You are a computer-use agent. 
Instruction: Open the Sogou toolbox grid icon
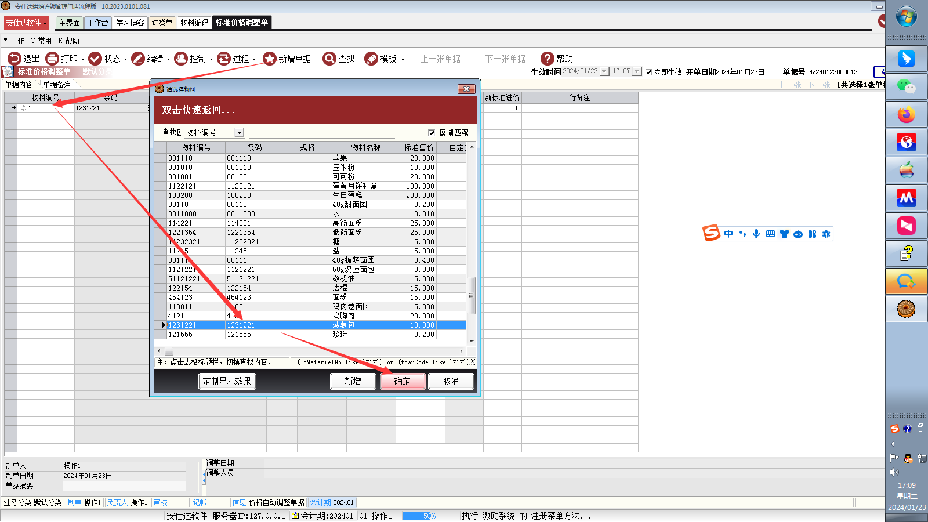812,234
